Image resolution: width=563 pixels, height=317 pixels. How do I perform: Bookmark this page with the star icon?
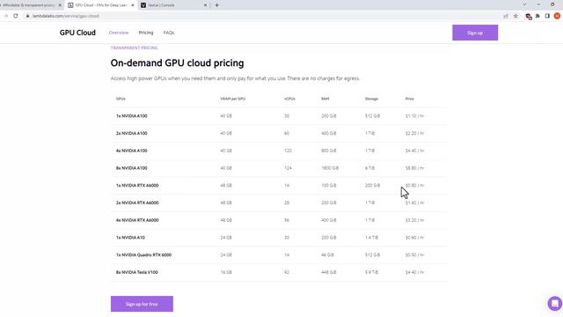click(x=516, y=16)
